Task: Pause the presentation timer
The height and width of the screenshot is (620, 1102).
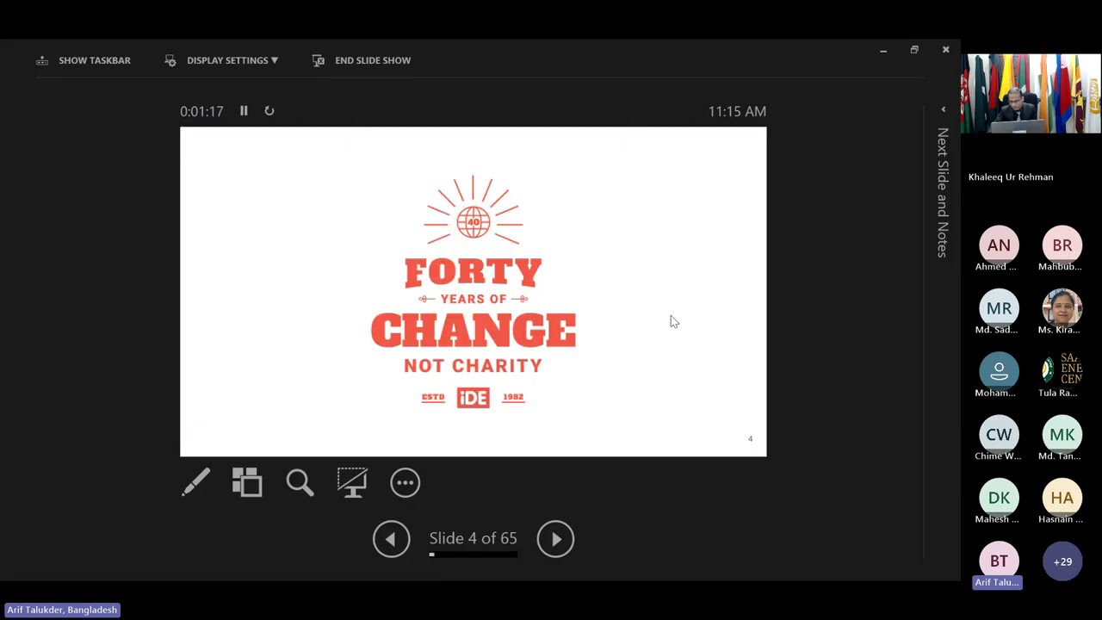Action: tap(244, 111)
